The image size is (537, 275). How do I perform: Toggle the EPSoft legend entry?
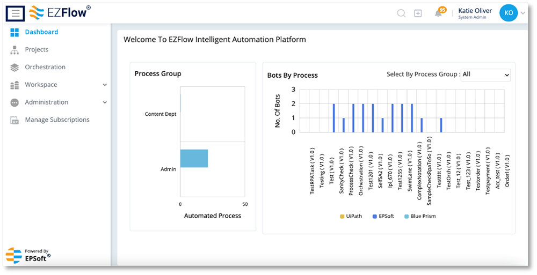point(383,216)
